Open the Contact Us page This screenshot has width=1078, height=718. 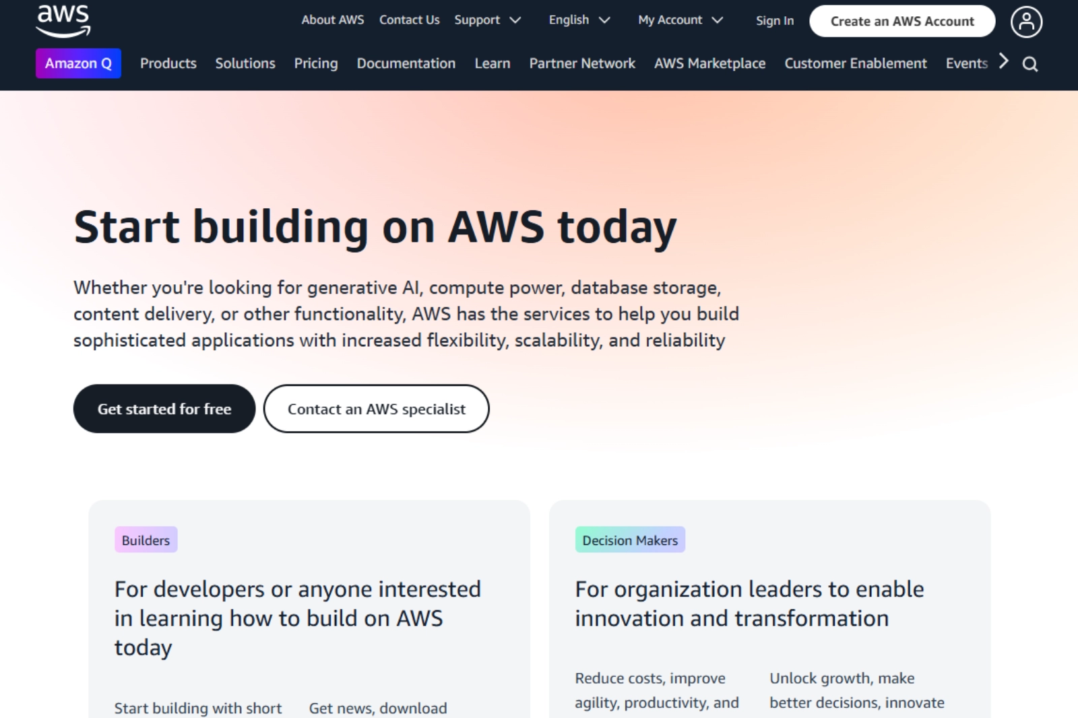409,20
